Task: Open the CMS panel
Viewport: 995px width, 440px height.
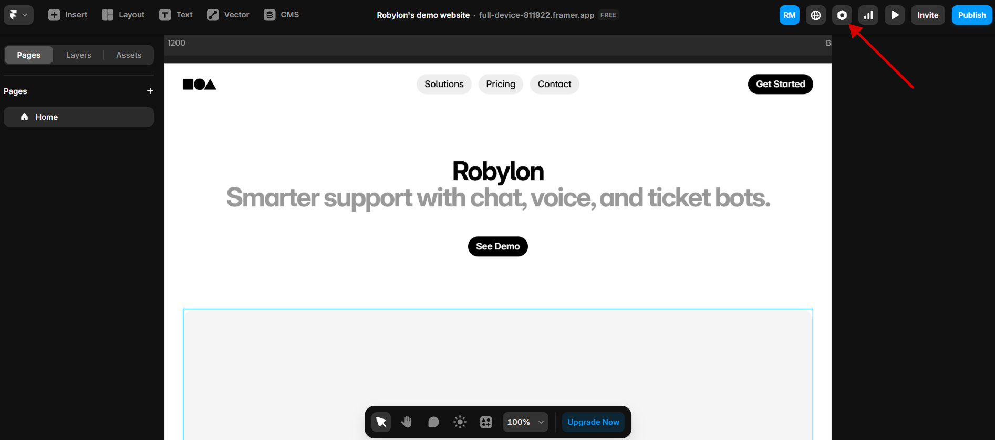Action: (282, 15)
